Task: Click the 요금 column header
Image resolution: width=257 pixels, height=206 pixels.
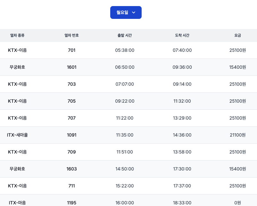Action: (237, 35)
